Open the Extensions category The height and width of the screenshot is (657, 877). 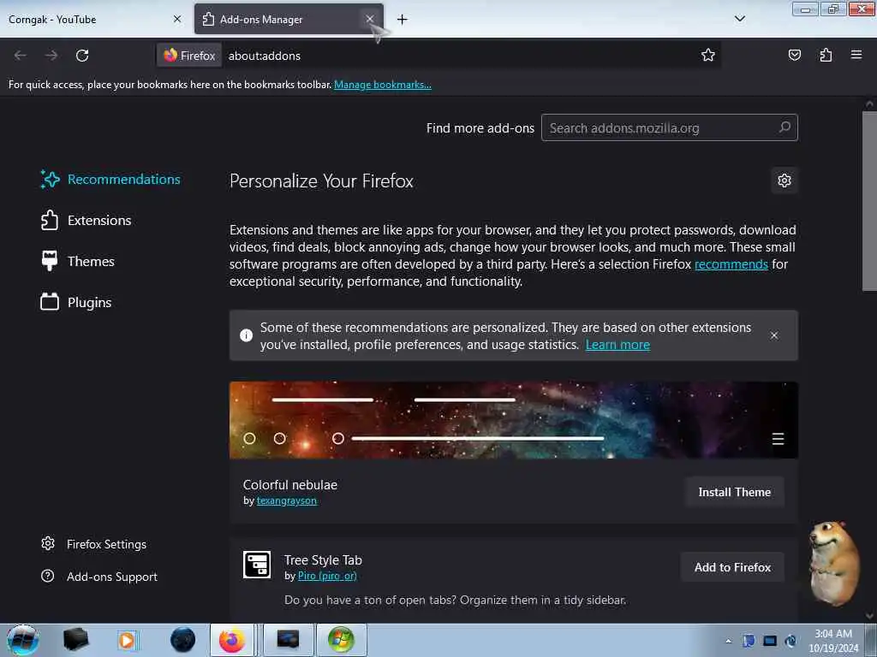pos(87,220)
